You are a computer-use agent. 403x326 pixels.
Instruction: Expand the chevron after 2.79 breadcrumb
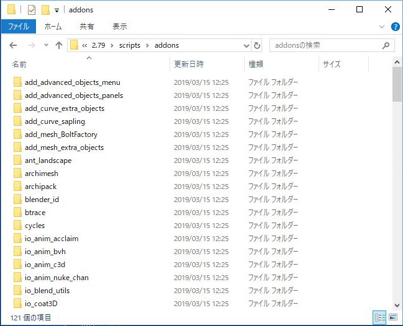point(112,45)
